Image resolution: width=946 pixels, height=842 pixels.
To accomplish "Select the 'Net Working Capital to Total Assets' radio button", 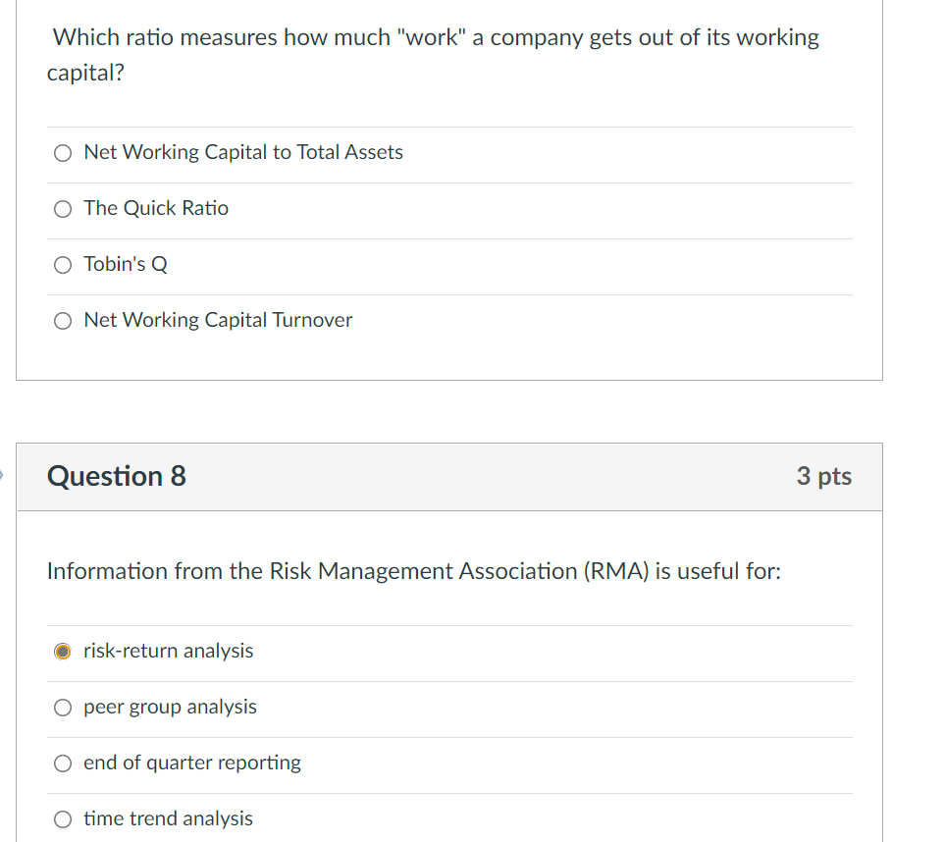I will pos(63,153).
